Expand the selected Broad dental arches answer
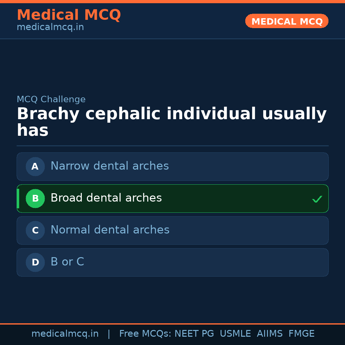345x345 pixels. (x=172, y=198)
